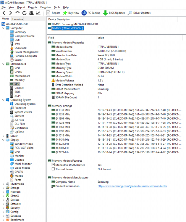186x222 pixels.
Task: Click the AIDA64 v5.60.3700 root node
Action: [15, 24]
